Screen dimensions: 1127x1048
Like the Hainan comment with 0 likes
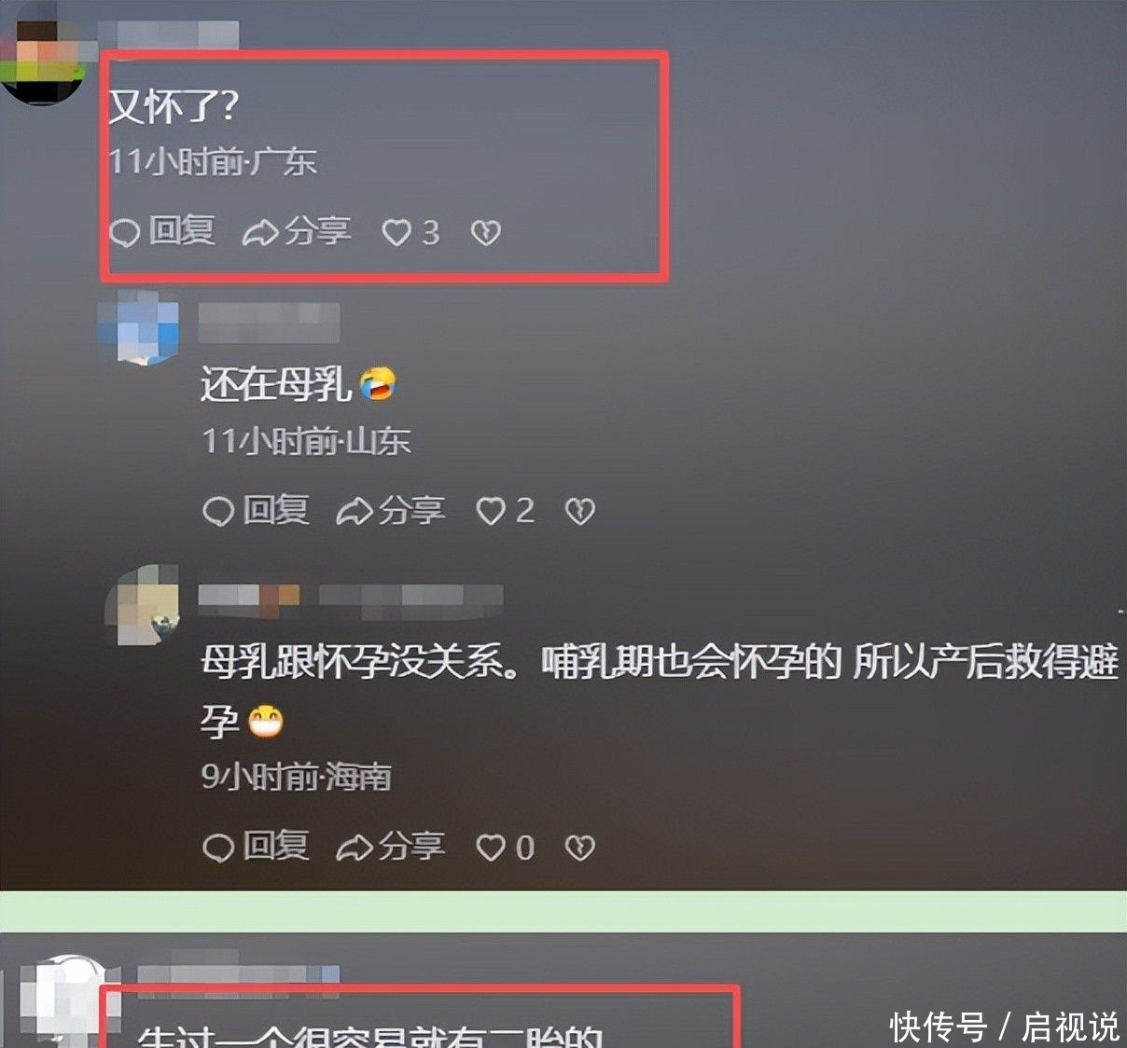506,847
